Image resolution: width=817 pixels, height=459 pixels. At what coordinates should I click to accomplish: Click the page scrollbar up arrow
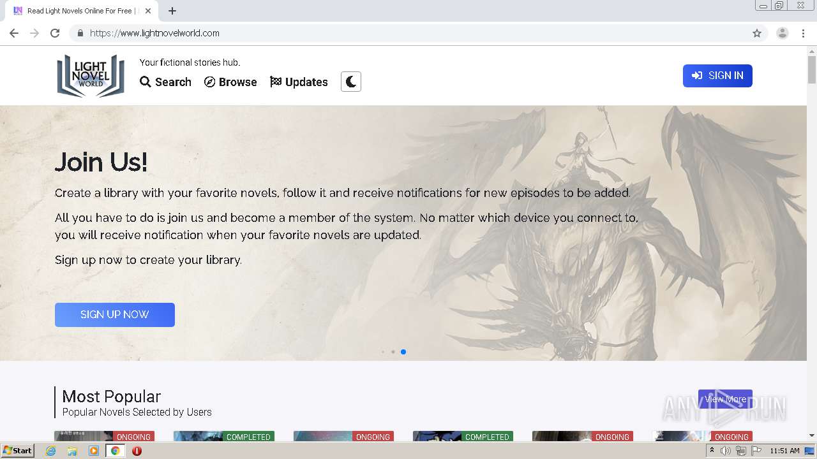tap(812, 50)
